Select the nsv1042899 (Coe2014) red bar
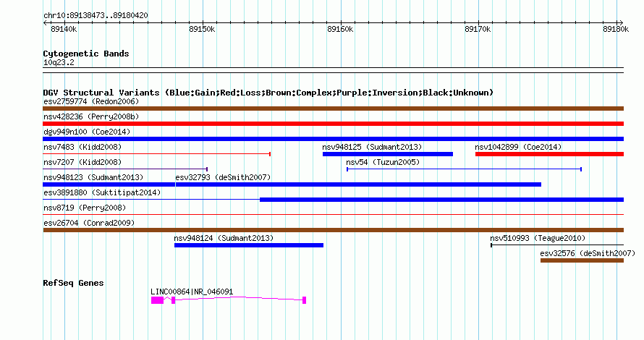This screenshot has height=340, width=644. [x=549, y=154]
